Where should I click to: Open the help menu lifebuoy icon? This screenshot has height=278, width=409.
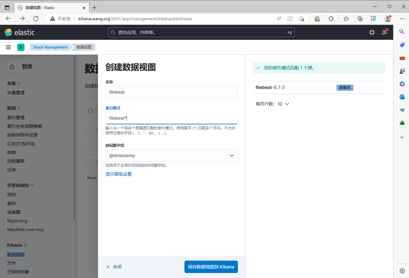(372, 32)
